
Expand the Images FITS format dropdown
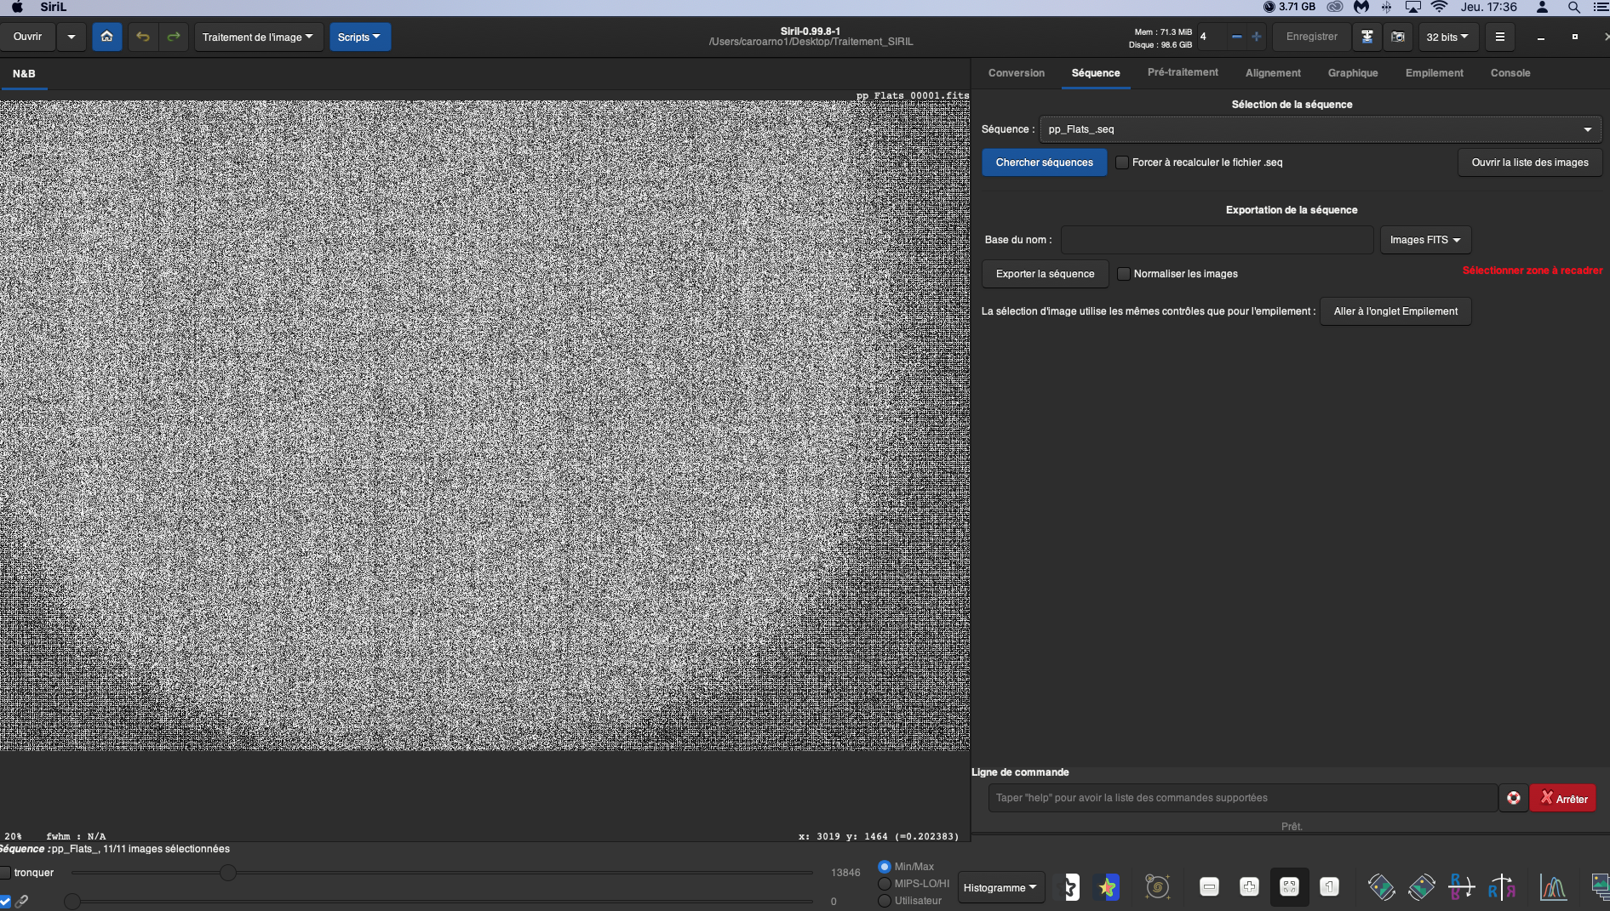pyautogui.click(x=1424, y=240)
